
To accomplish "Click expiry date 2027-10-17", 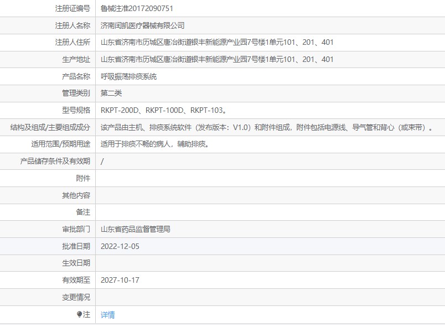I will click(x=120, y=280).
